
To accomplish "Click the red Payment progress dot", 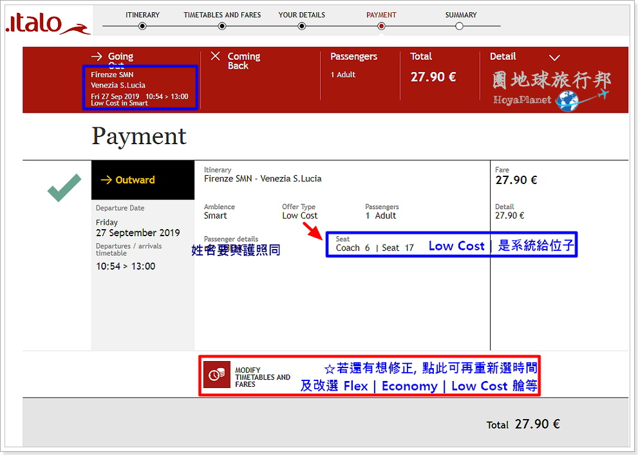I will click(x=381, y=26).
